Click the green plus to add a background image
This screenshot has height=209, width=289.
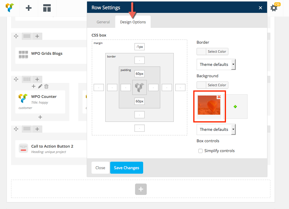pyautogui.click(x=235, y=107)
